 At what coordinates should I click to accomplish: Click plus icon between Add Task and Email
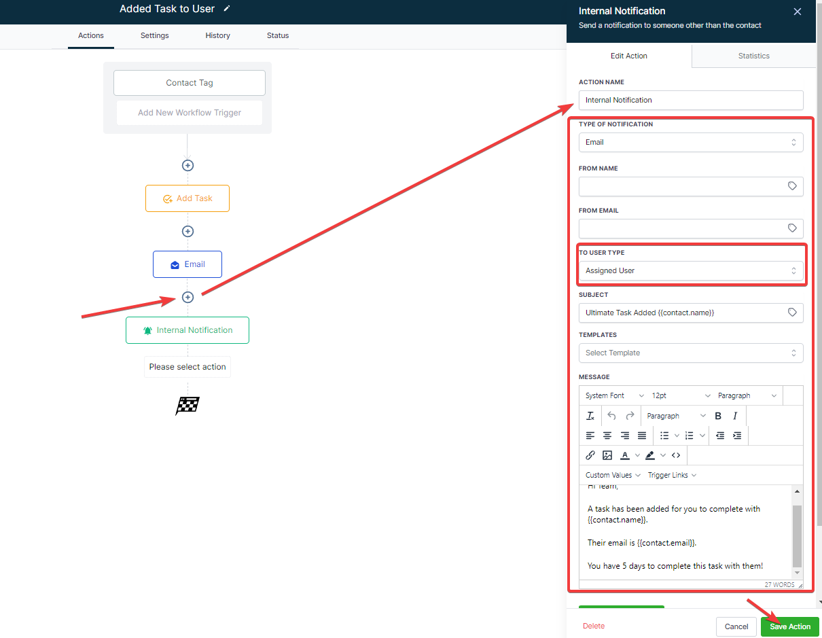187,231
